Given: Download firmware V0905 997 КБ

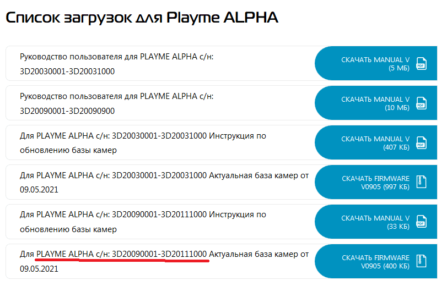Looking at the screenshot, I should (x=376, y=182).
